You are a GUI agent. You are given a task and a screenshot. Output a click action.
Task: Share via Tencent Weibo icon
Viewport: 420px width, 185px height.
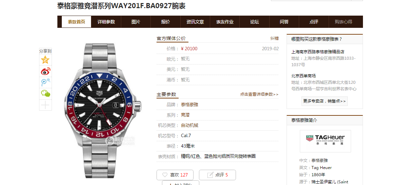45,82
